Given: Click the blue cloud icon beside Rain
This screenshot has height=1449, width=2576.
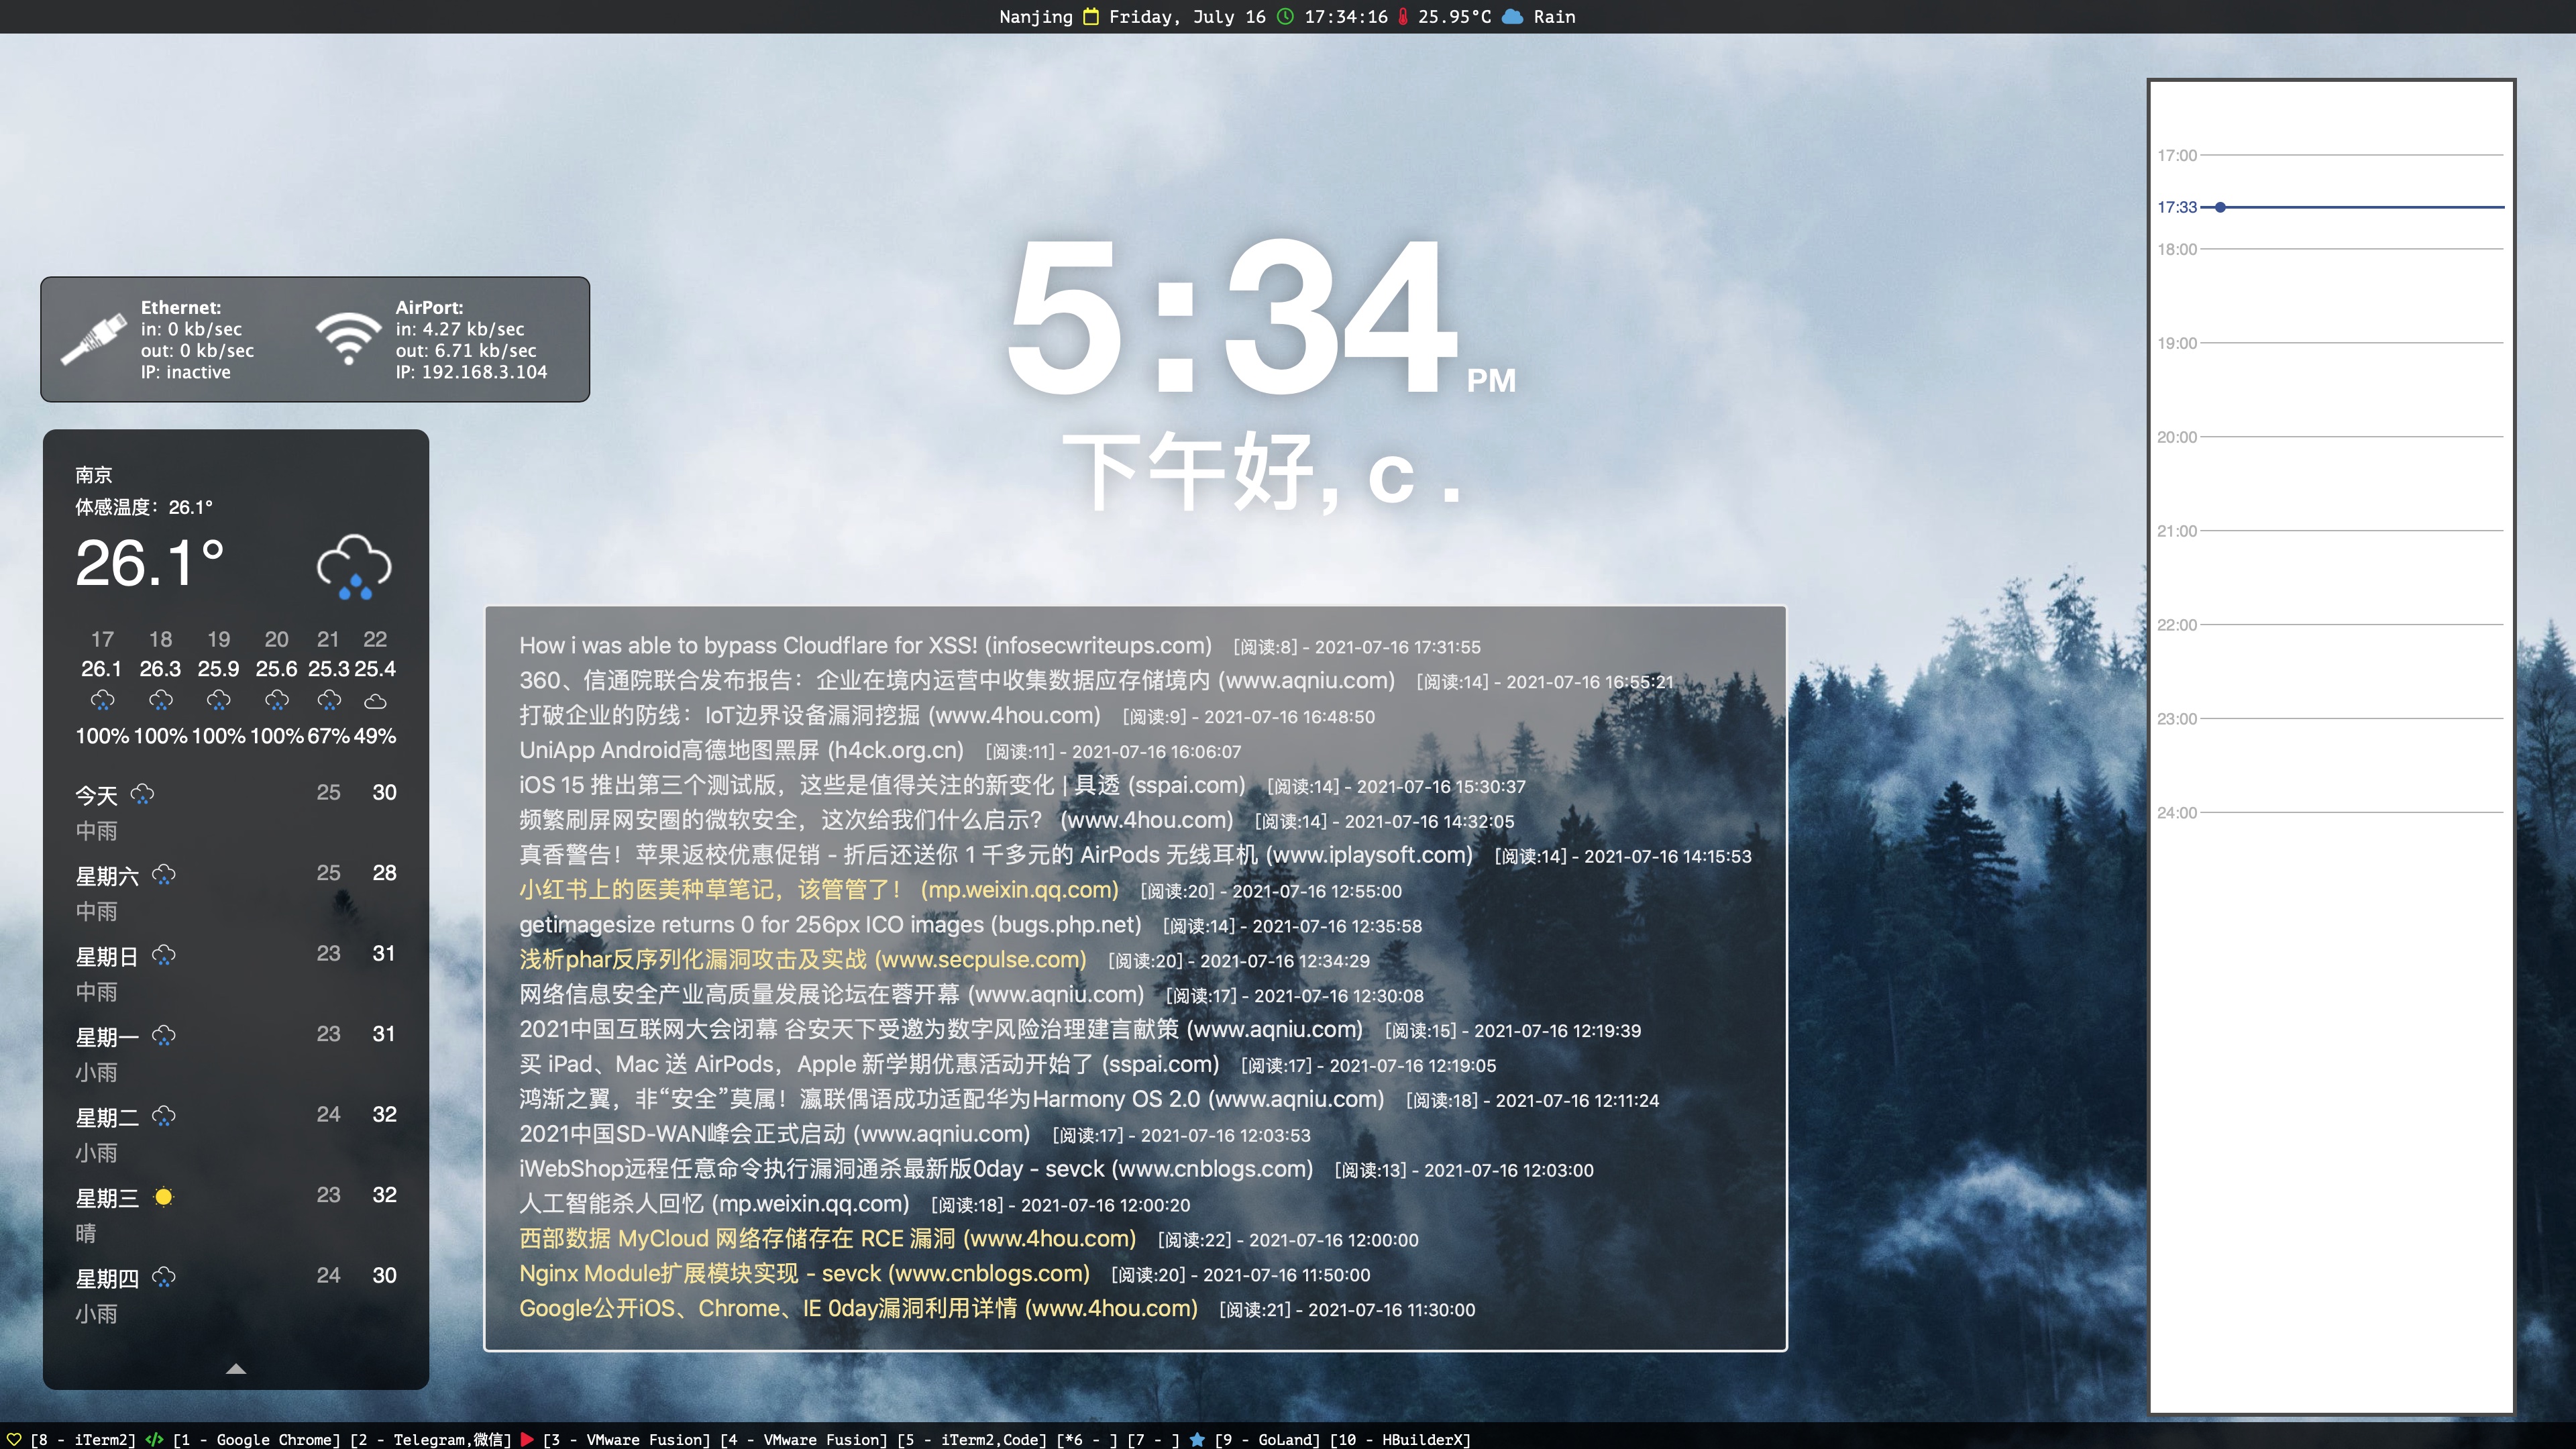Looking at the screenshot, I should coord(1513,16).
